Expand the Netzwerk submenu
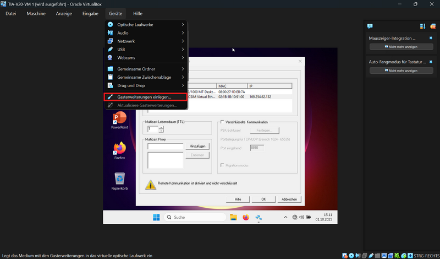This screenshot has width=440, height=259. (146, 41)
